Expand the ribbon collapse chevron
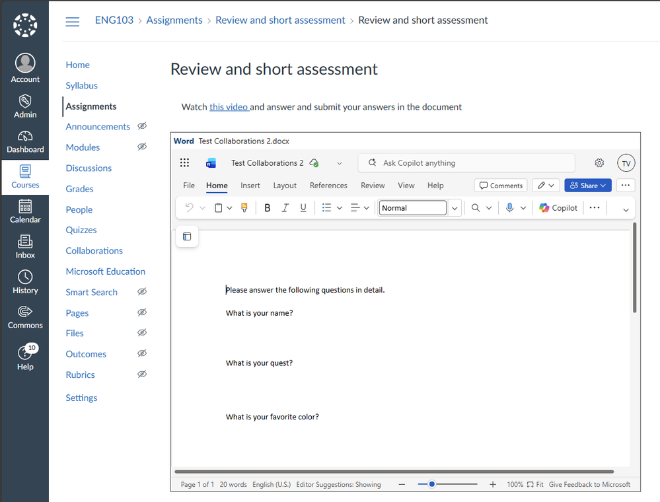Image resolution: width=660 pixels, height=502 pixels. coord(626,209)
